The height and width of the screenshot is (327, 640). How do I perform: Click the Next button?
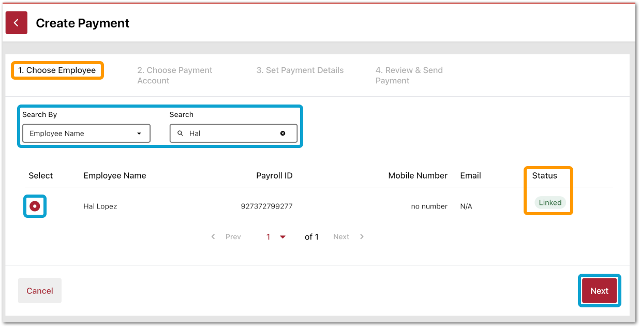(x=599, y=291)
